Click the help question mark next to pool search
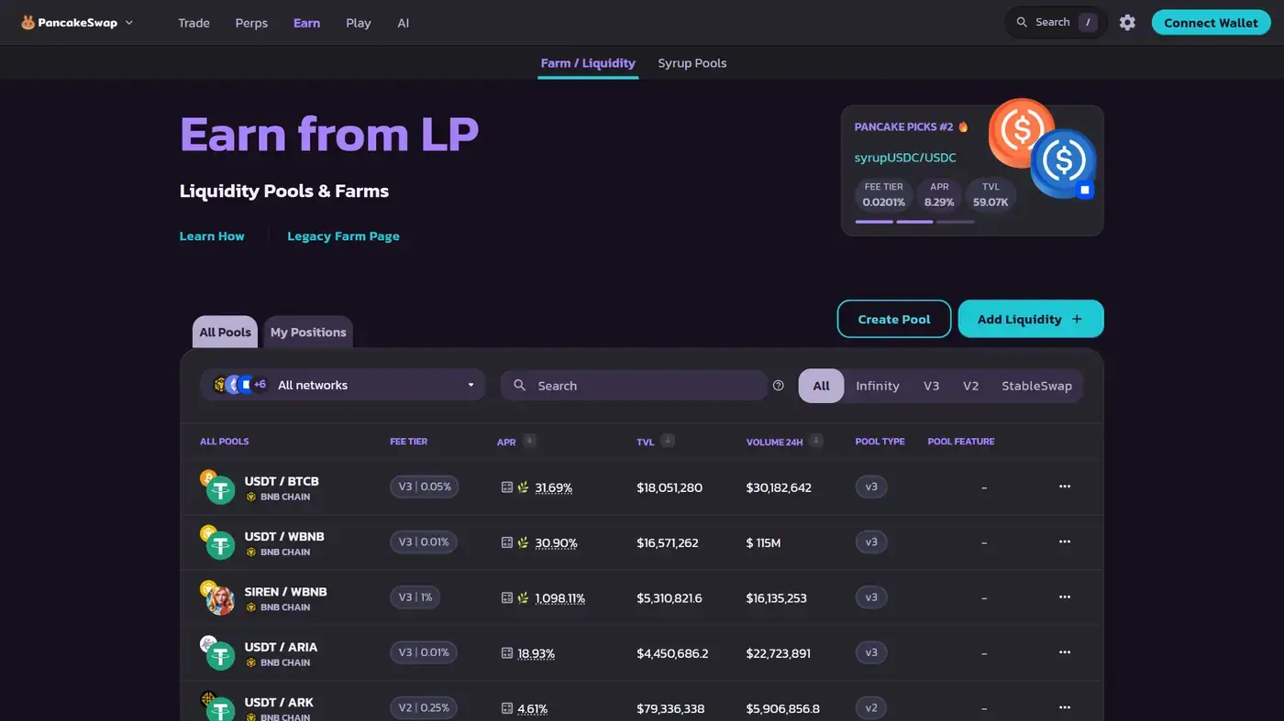The height and width of the screenshot is (721, 1284). coord(779,386)
